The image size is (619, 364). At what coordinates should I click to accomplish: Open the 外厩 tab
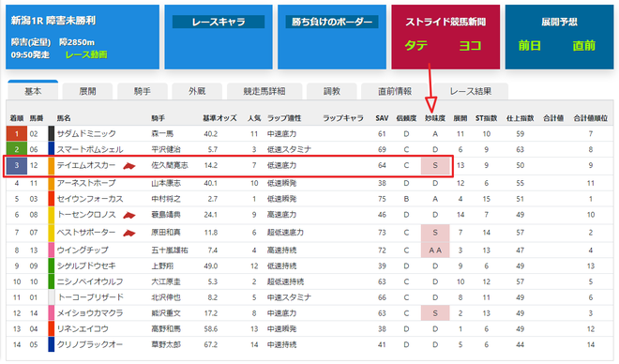pos(197,91)
